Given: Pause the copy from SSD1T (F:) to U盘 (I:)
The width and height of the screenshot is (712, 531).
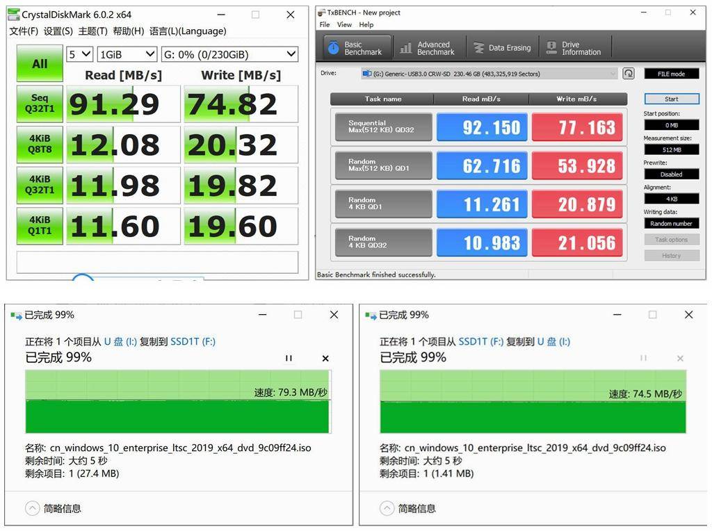Looking at the screenshot, I should pyautogui.click(x=643, y=358).
